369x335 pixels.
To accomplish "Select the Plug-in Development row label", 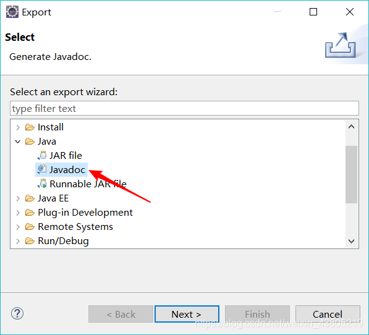I will [x=85, y=213].
